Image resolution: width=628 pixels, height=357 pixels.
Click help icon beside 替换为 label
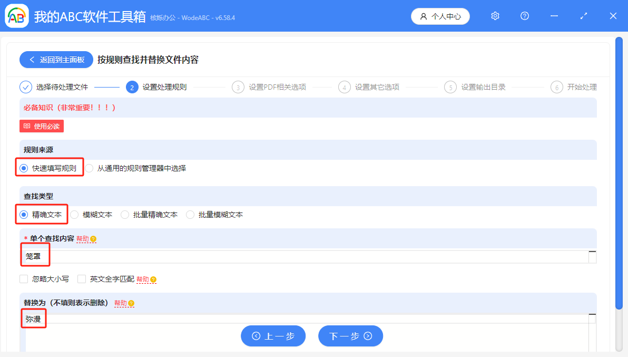click(x=131, y=303)
